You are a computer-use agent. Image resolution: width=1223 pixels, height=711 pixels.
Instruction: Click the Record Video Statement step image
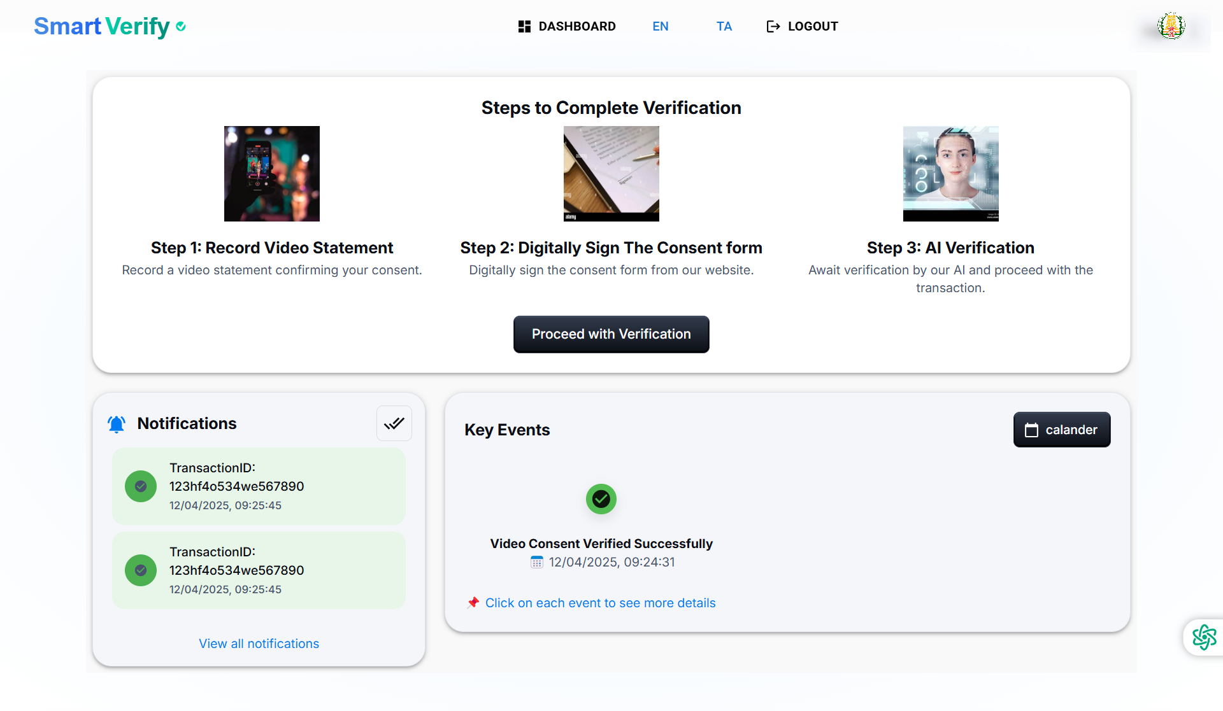(x=272, y=174)
